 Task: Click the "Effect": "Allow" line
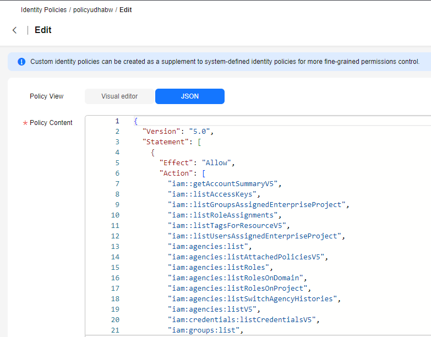coord(197,163)
